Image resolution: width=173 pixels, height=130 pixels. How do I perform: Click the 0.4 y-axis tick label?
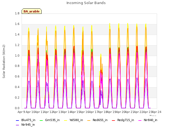[x=17, y=87]
